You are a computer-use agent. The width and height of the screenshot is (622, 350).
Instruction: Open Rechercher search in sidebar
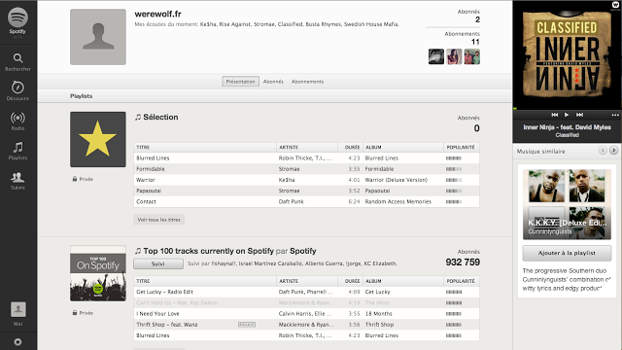[17, 62]
